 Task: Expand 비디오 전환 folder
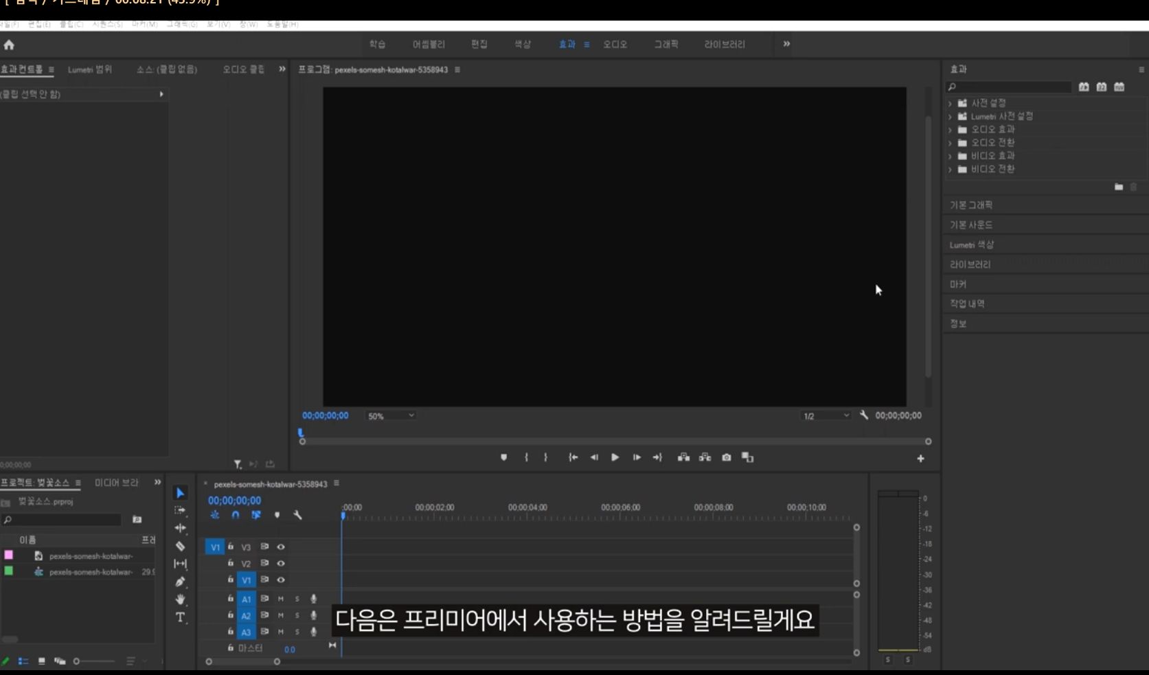click(x=951, y=170)
